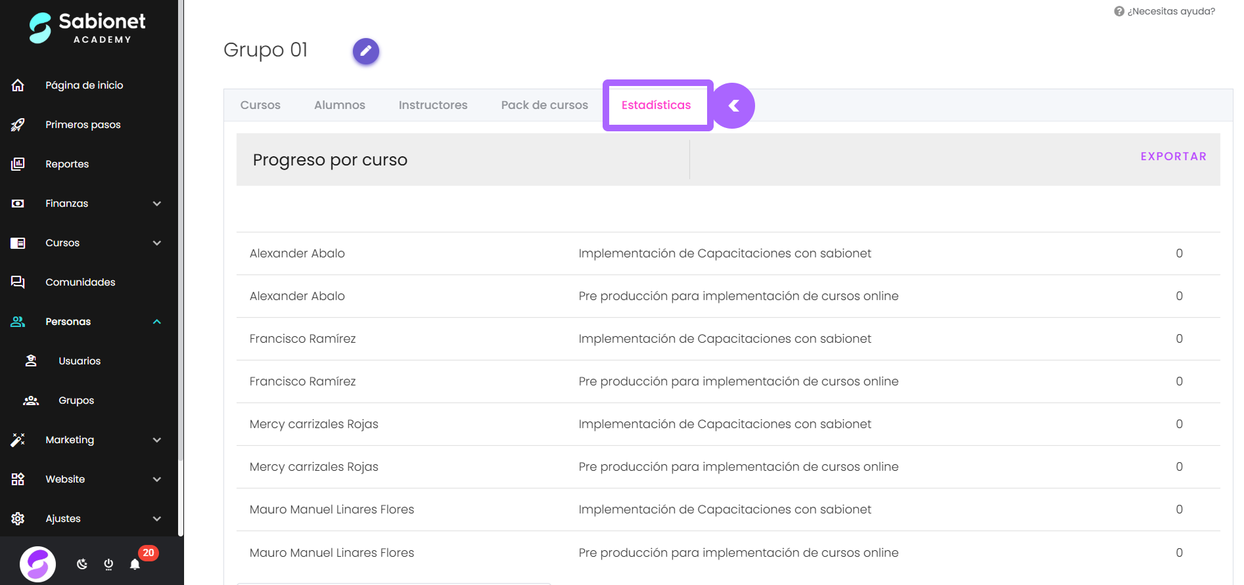Screen dimensions: 1244x585
Task: Click the pencil edit icon next to Grupo 01
Action: [x=366, y=51]
